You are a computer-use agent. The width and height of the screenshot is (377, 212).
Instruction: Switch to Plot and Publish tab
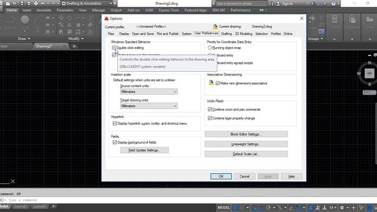(x=167, y=34)
